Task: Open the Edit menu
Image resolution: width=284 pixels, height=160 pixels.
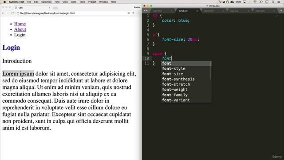Action: click(36, 2)
